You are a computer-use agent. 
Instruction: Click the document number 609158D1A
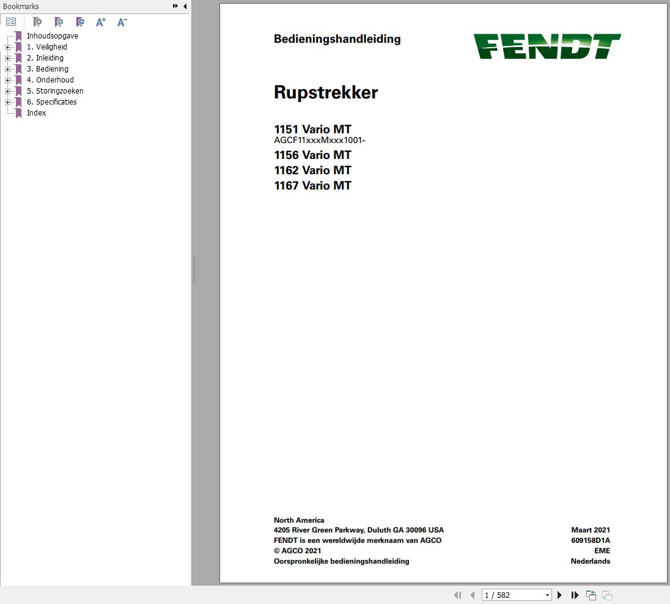click(591, 540)
